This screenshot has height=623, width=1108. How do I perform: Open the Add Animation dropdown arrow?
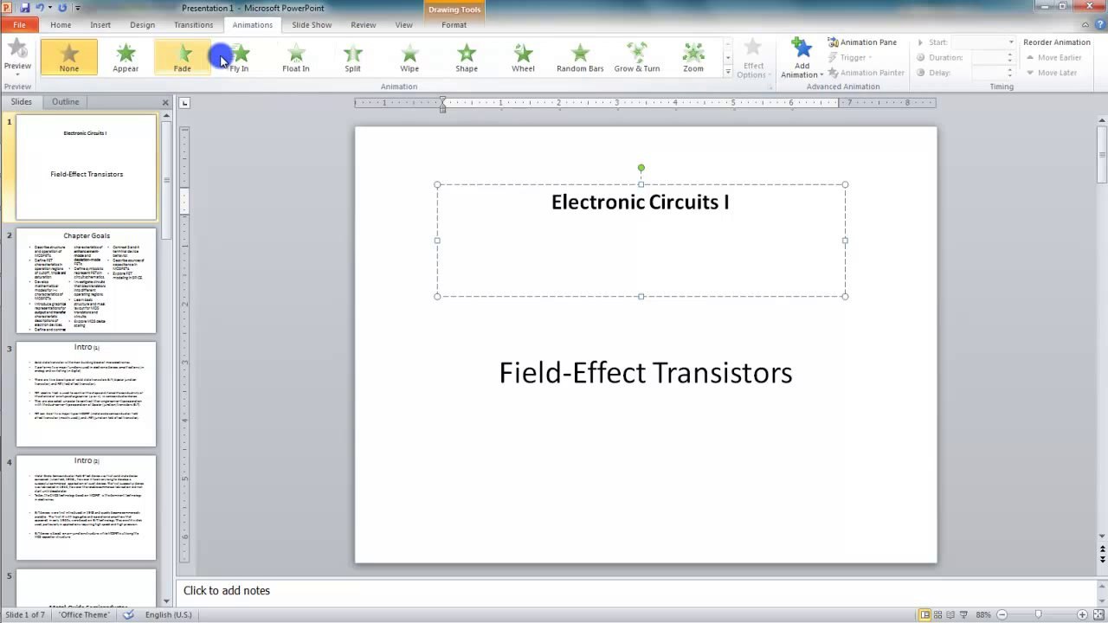click(821, 75)
